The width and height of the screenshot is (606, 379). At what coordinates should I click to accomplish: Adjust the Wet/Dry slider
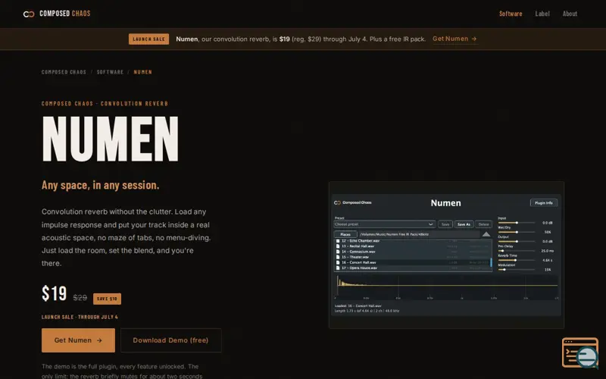(517, 232)
